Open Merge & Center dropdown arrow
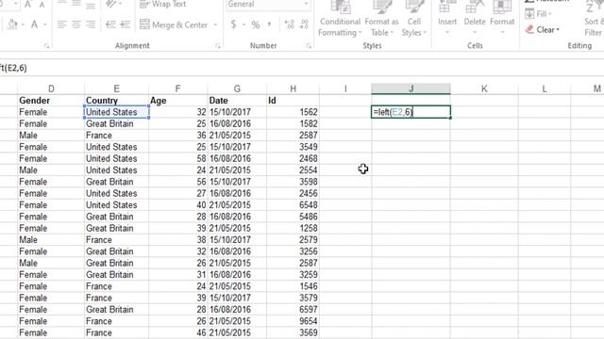 point(215,25)
